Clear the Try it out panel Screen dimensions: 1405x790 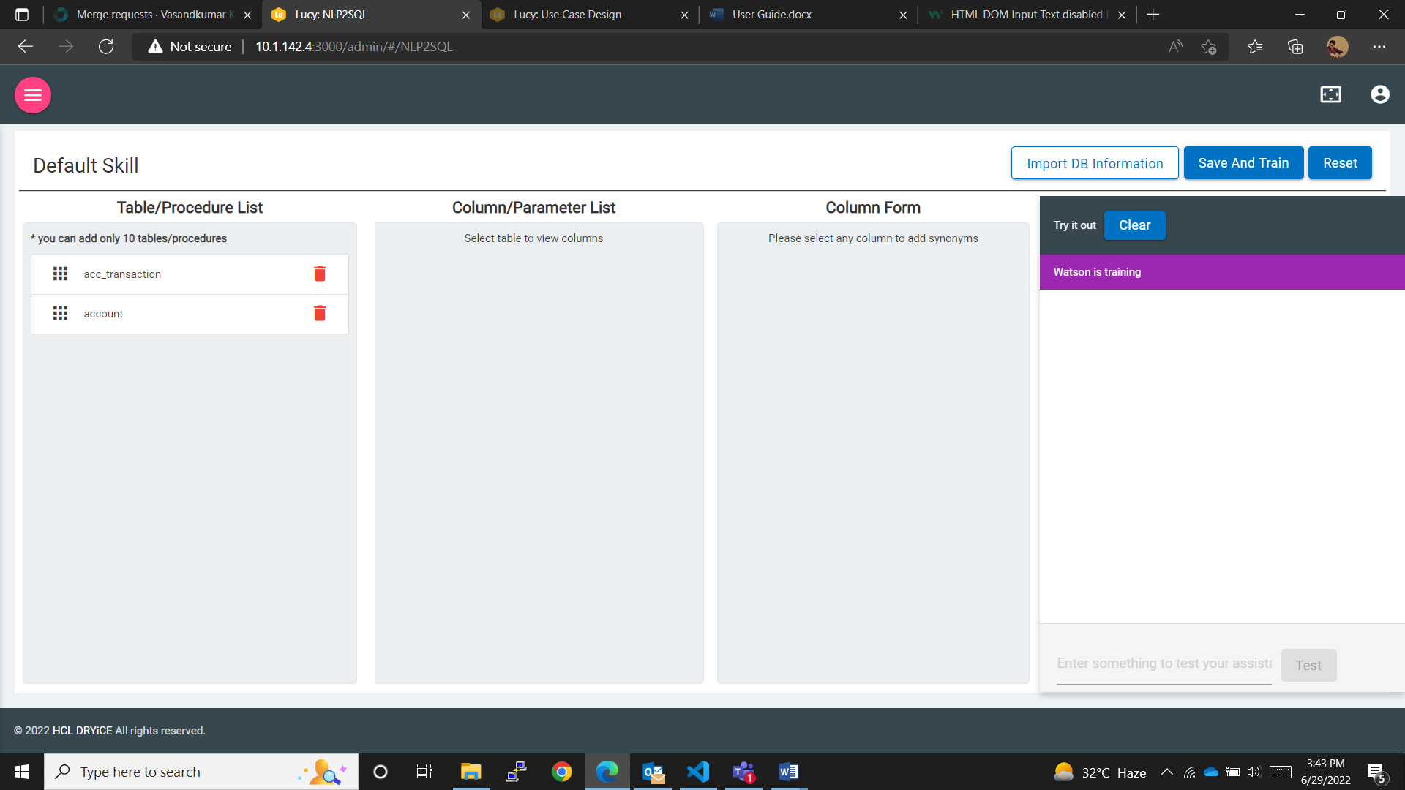[1134, 225]
